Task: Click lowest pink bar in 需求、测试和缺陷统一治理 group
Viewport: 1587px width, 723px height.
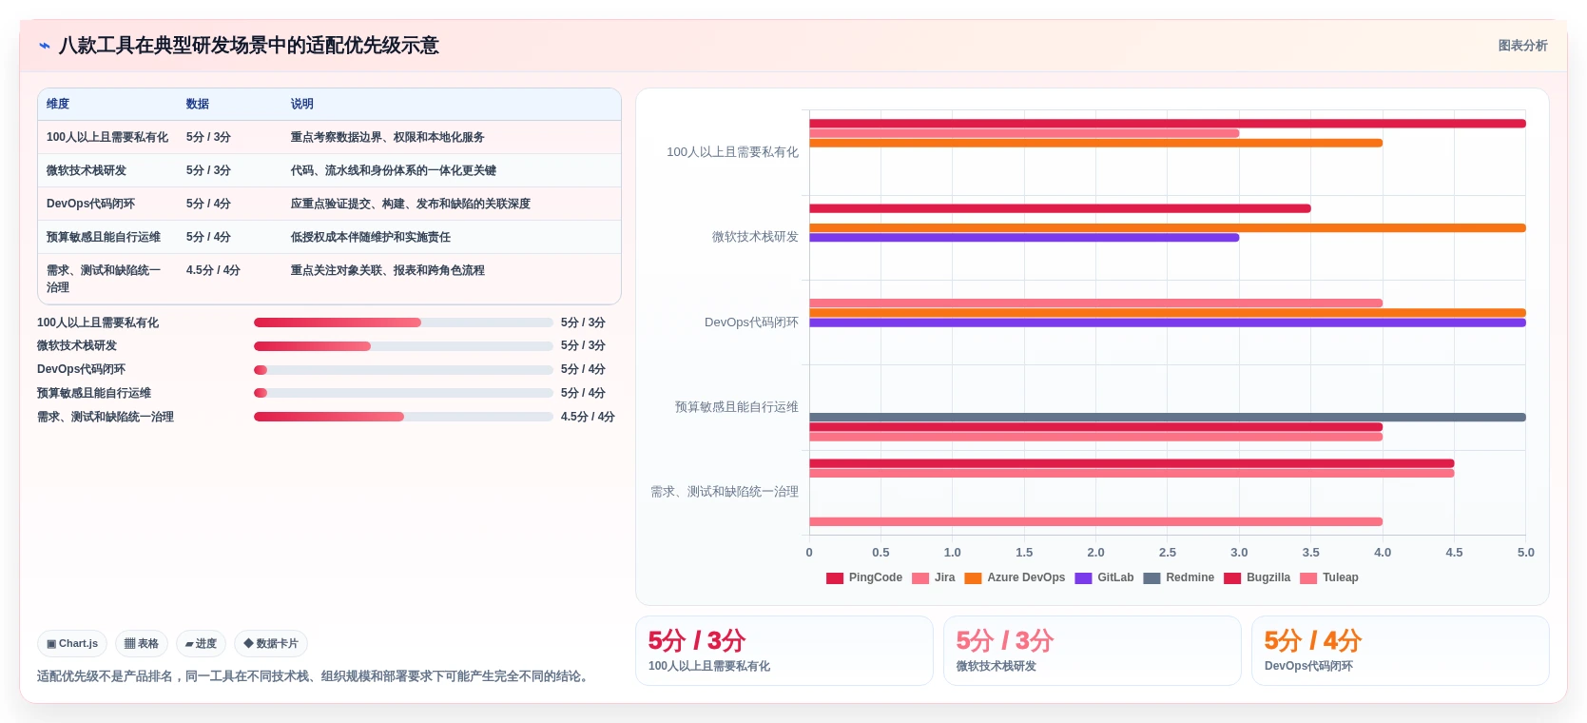Action: pyautogui.click(x=1095, y=521)
